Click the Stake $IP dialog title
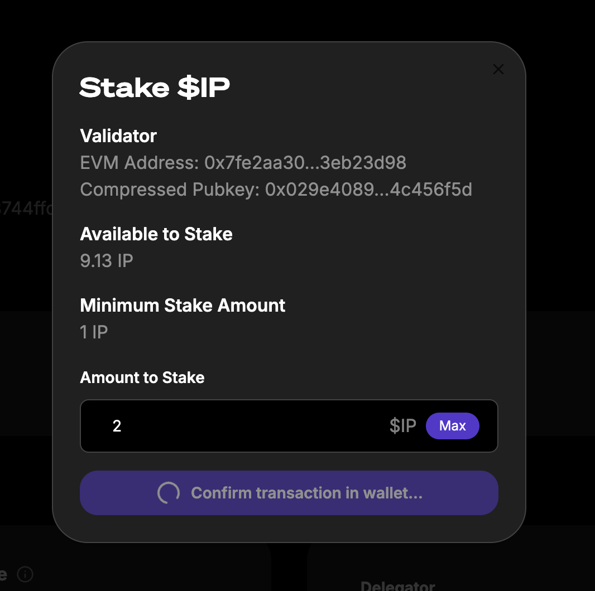The width and height of the screenshot is (595, 591). [x=155, y=88]
